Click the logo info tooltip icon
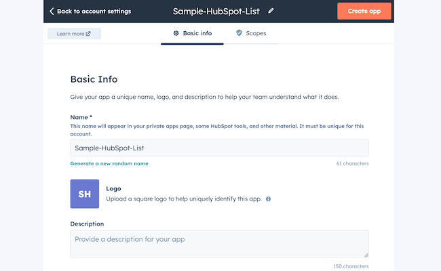The width and height of the screenshot is (441, 271). click(x=268, y=199)
